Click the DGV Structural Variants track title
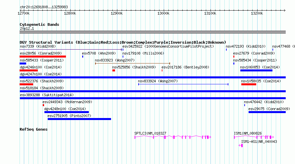This screenshot has height=164, width=295. point(123,42)
